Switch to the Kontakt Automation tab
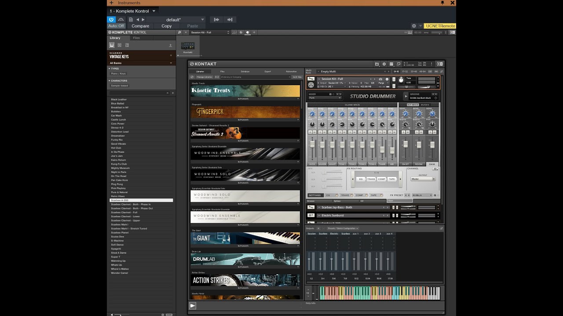563x316 pixels. [291, 72]
